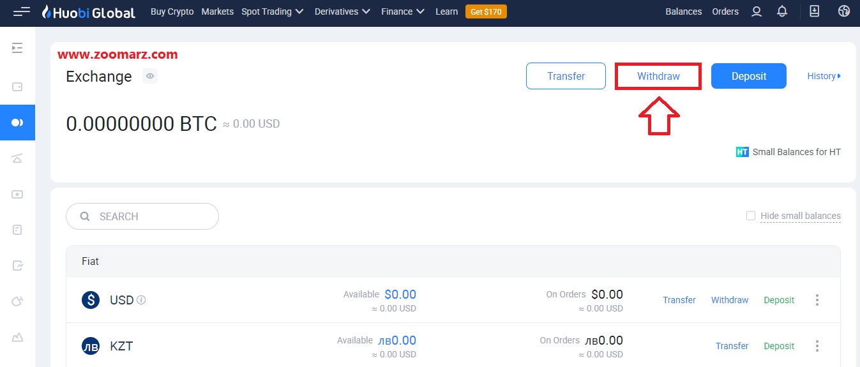This screenshot has width=860, height=367.
Task: Expand the Derivatives dropdown
Action: coord(343,11)
